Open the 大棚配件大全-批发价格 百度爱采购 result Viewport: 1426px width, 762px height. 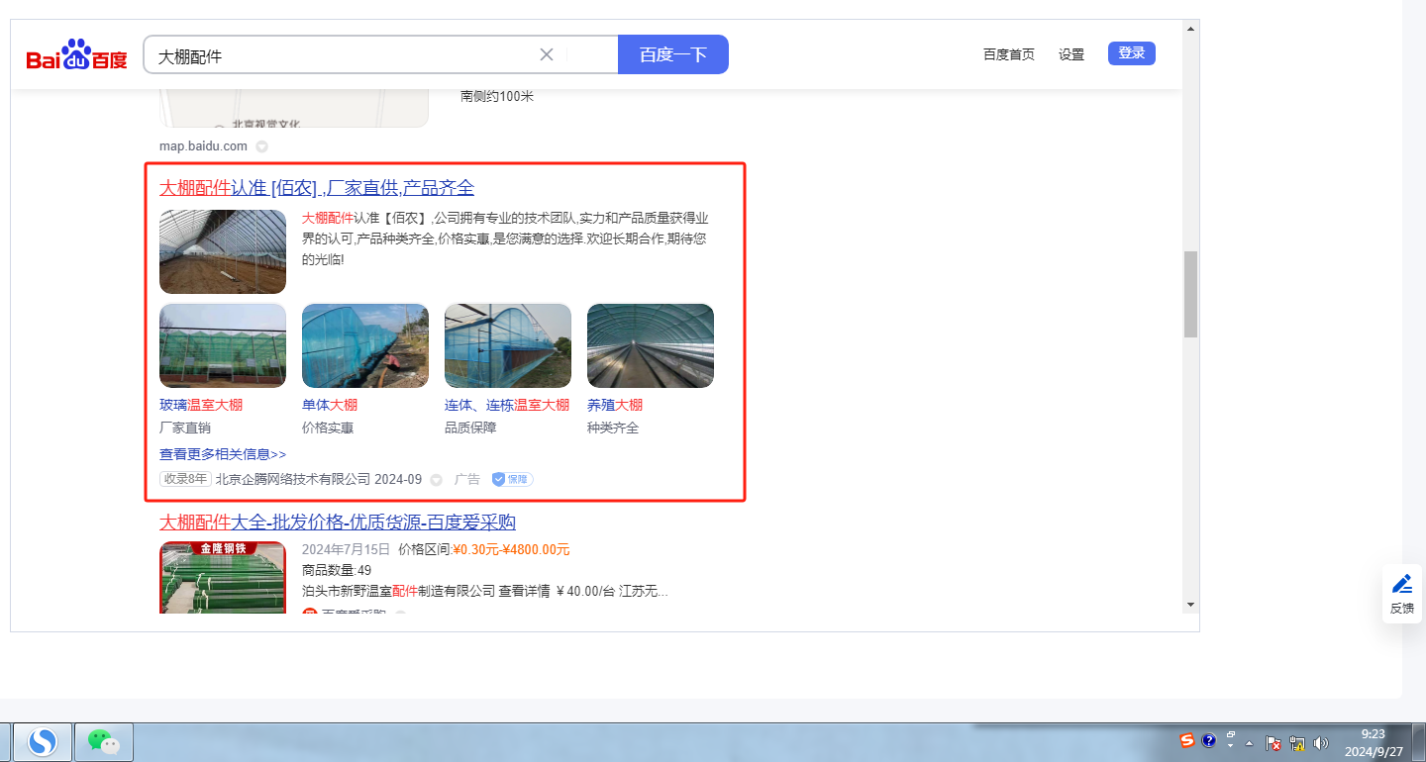(338, 522)
